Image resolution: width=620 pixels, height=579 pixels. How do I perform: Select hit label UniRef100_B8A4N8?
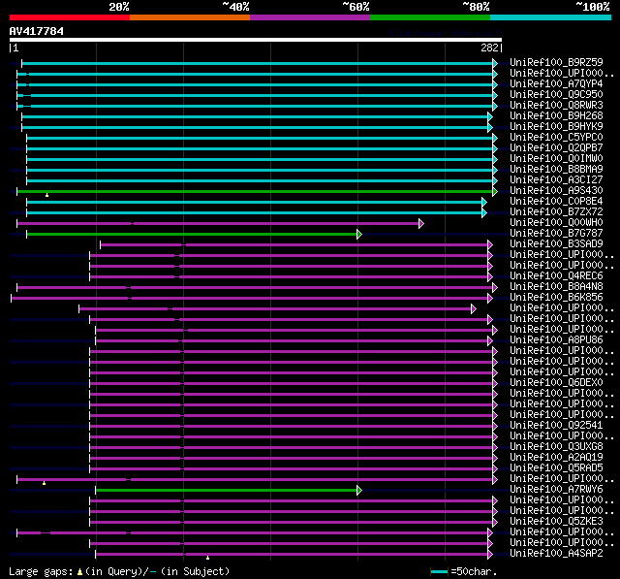tap(556, 287)
